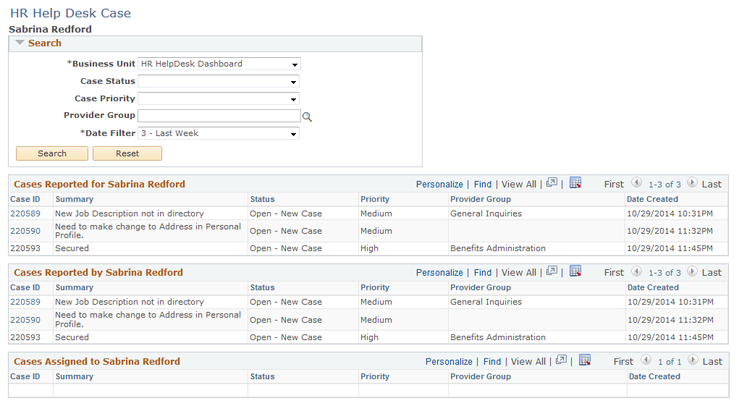
Task: Click First in Cases Reported for grid
Action: (x=614, y=184)
